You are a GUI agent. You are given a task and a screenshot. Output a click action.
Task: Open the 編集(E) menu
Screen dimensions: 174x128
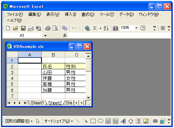(35, 14)
